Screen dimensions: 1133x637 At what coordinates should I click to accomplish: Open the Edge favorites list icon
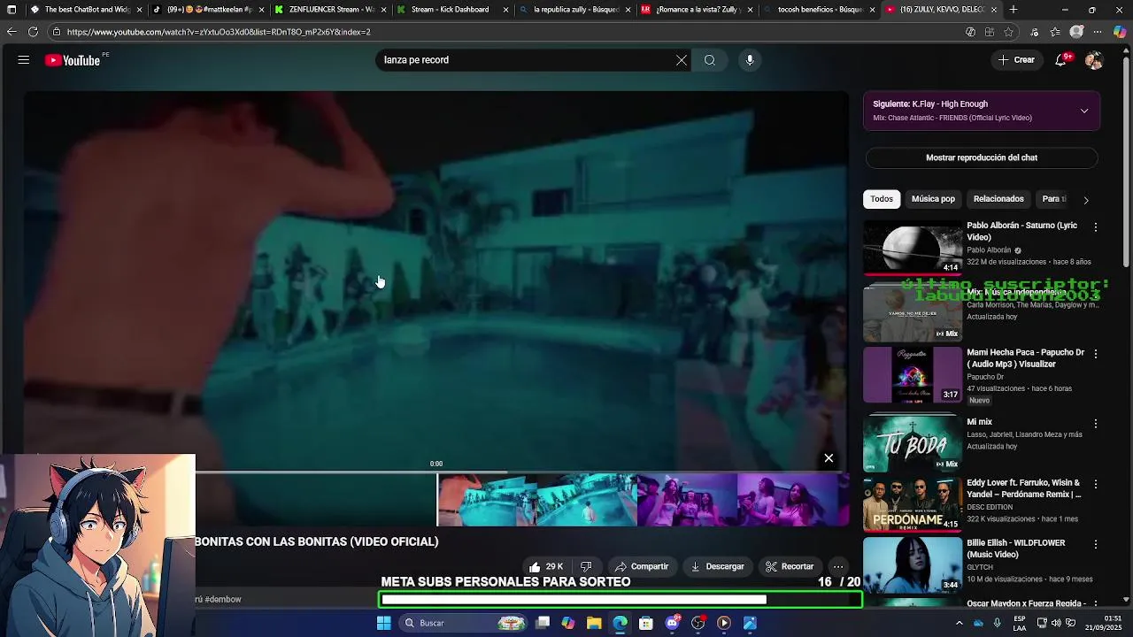[x=1055, y=32]
